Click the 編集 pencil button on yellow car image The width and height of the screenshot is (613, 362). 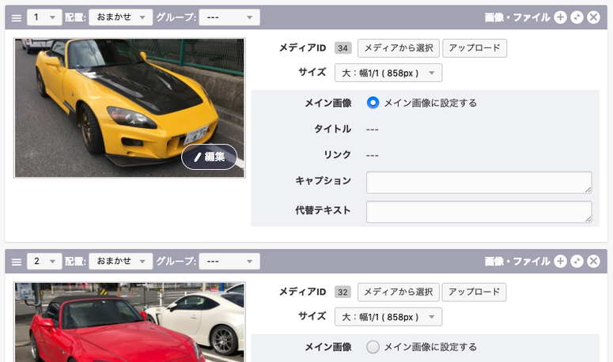coord(210,156)
